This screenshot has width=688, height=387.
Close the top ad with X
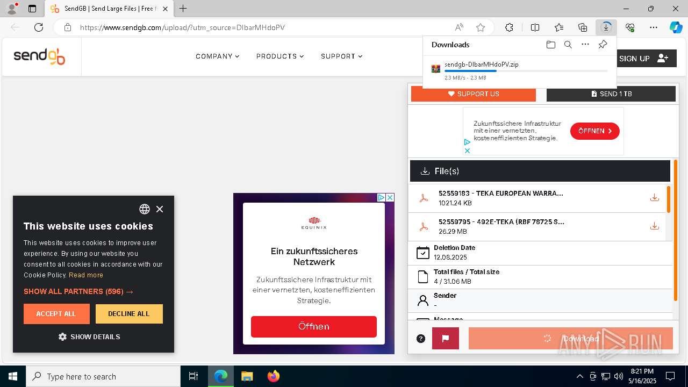coord(467,150)
